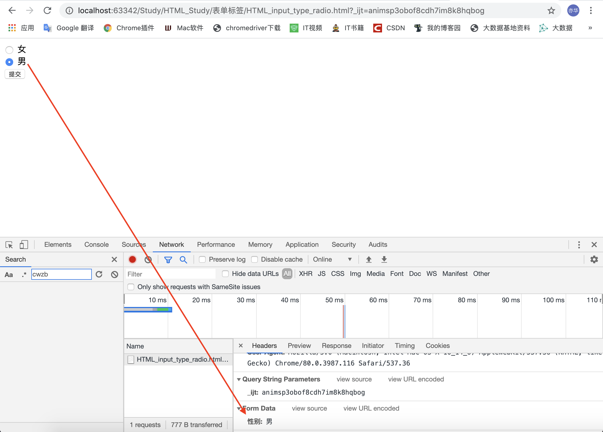The height and width of the screenshot is (432, 603).
Task: Click the cwzb search input field
Action: pyautogui.click(x=61, y=275)
